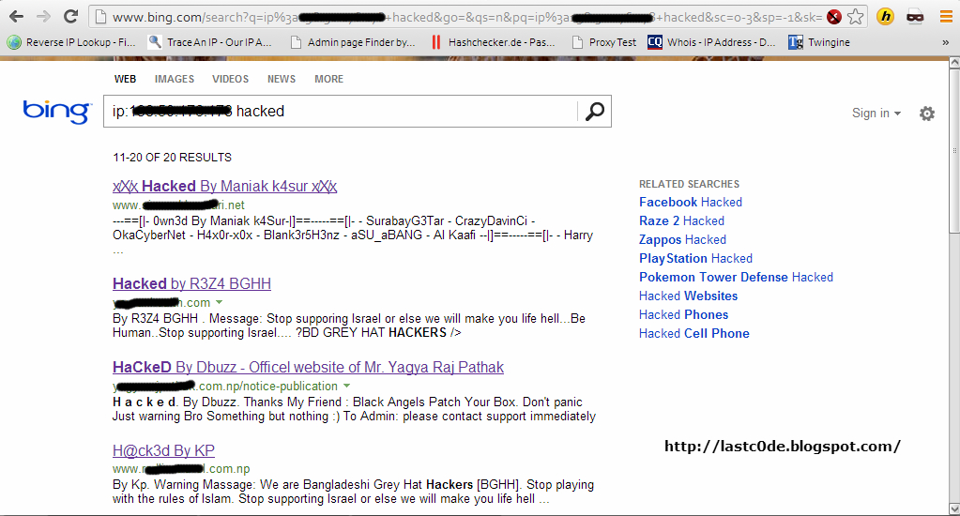Open the Twingine bookmark

tap(819, 42)
